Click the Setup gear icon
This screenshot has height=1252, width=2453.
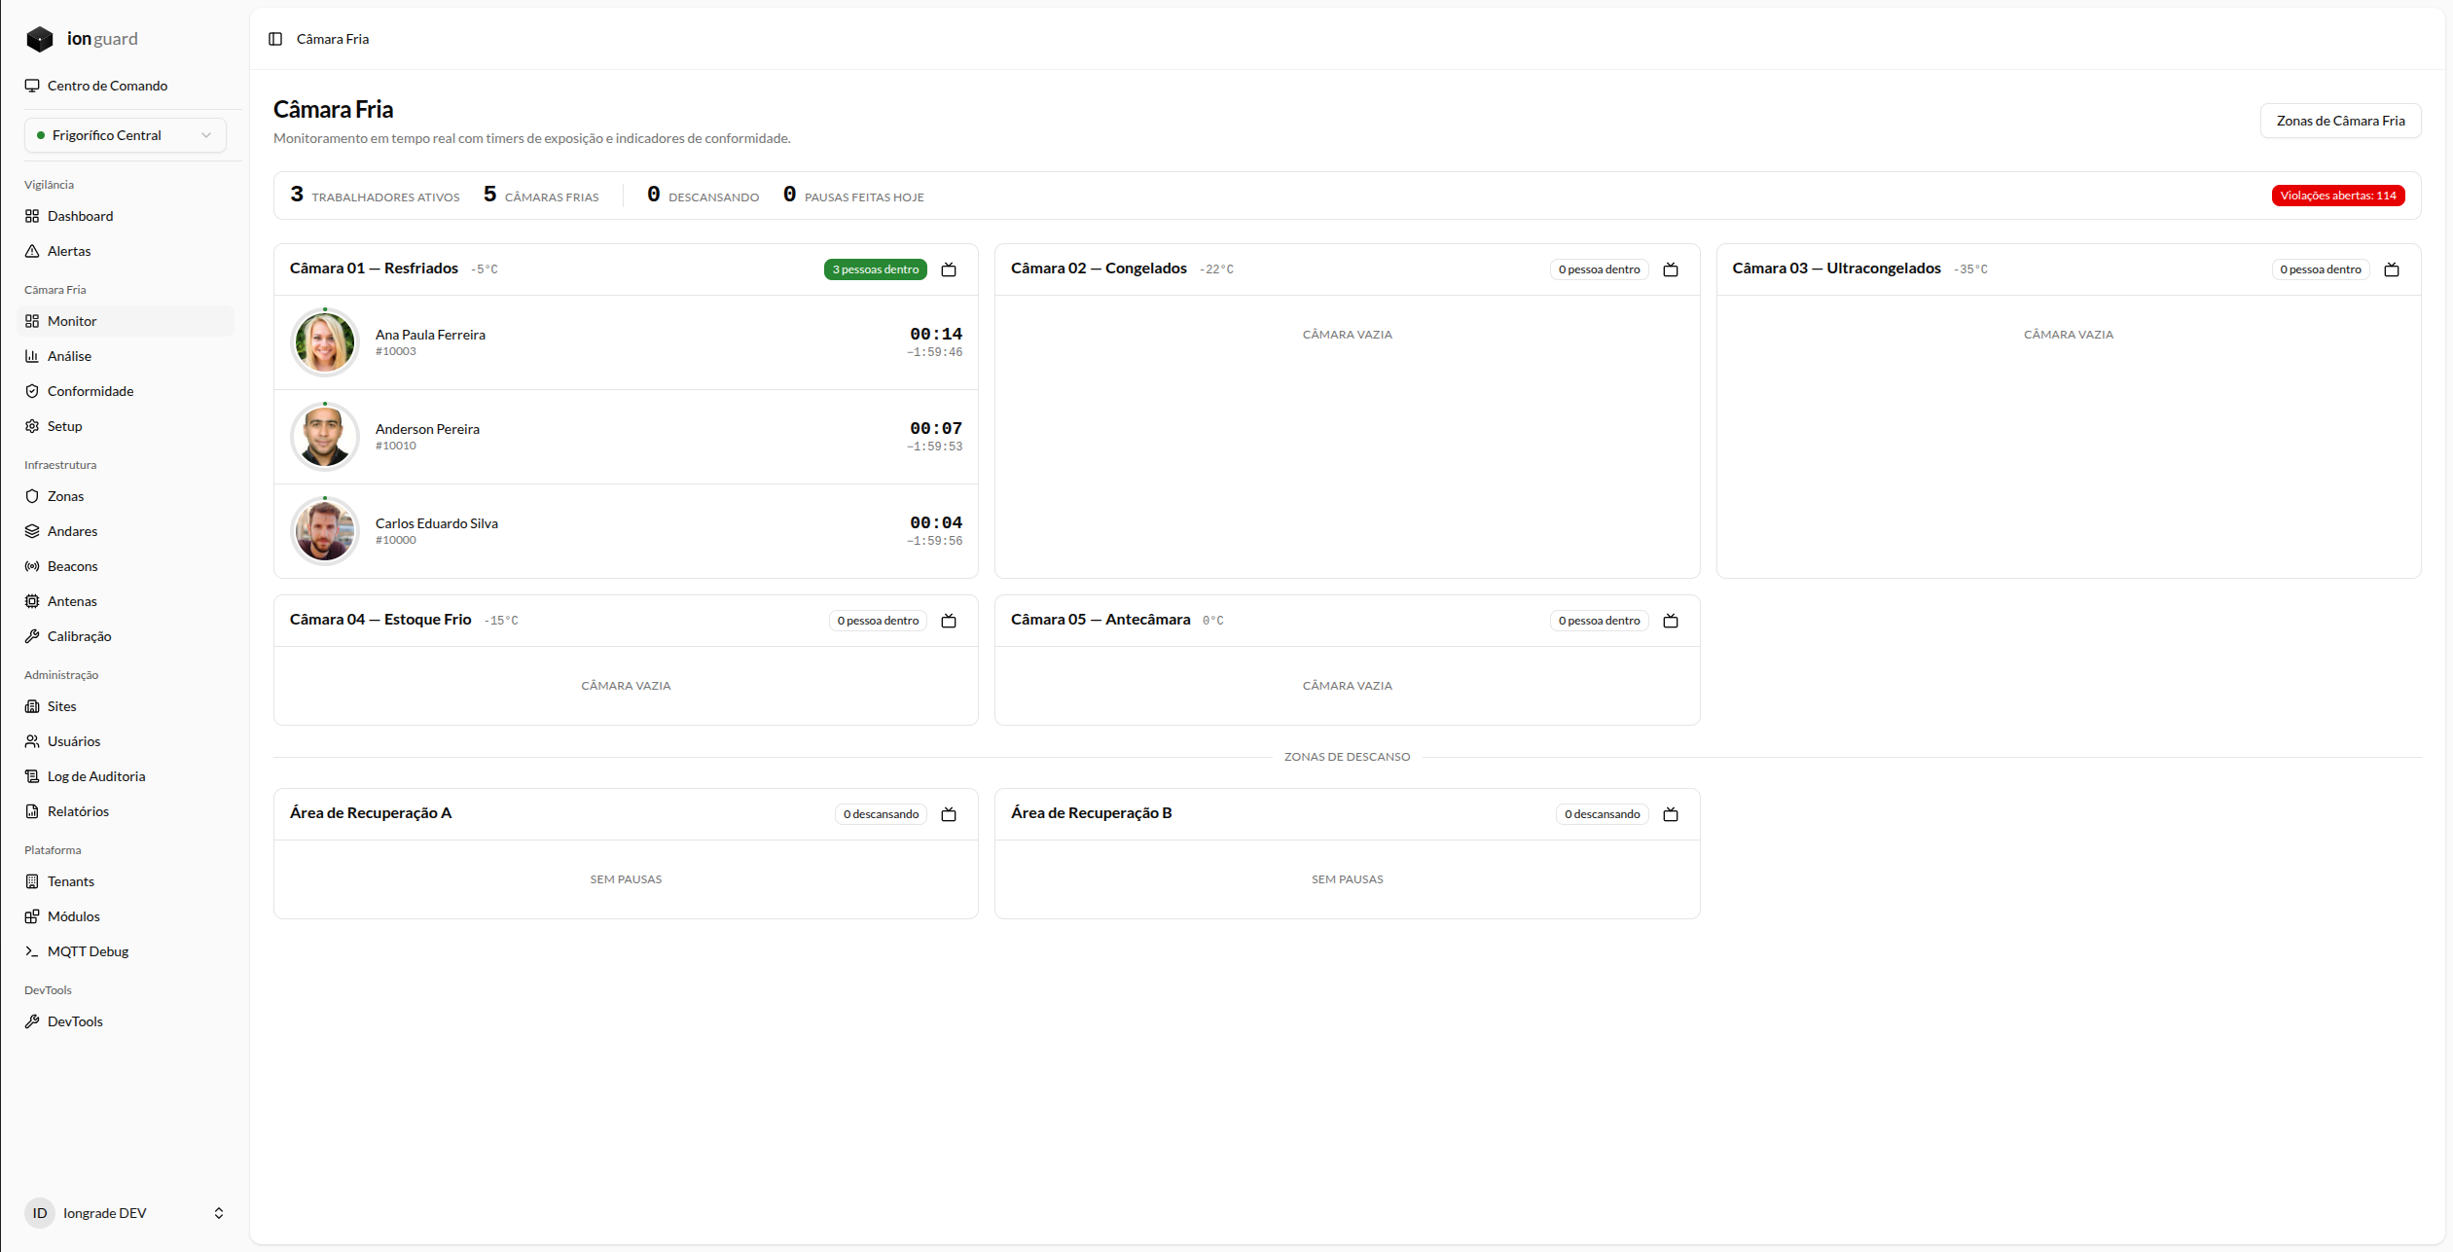coord(32,426)
